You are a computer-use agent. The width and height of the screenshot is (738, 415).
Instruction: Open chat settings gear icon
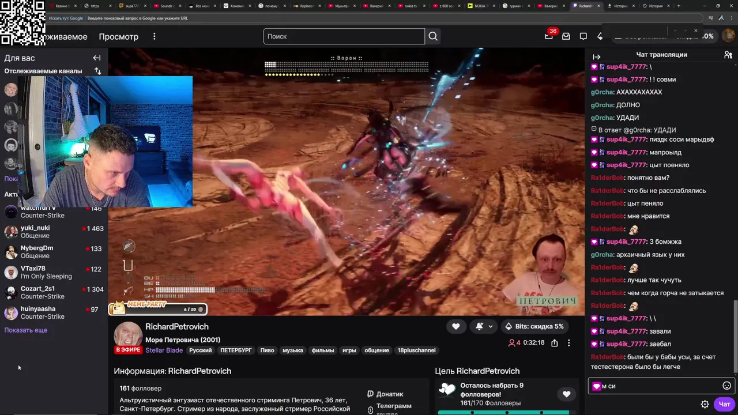705,404
